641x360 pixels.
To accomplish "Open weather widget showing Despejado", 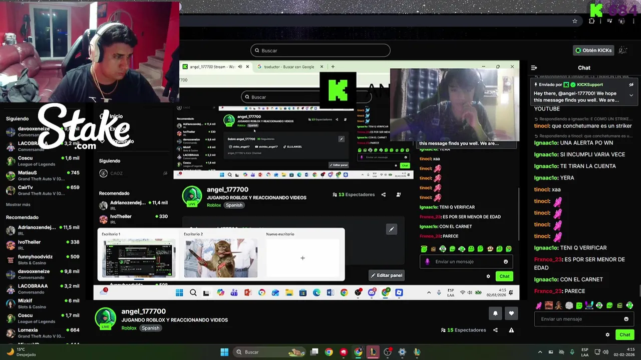I will [x=22, y=352].
